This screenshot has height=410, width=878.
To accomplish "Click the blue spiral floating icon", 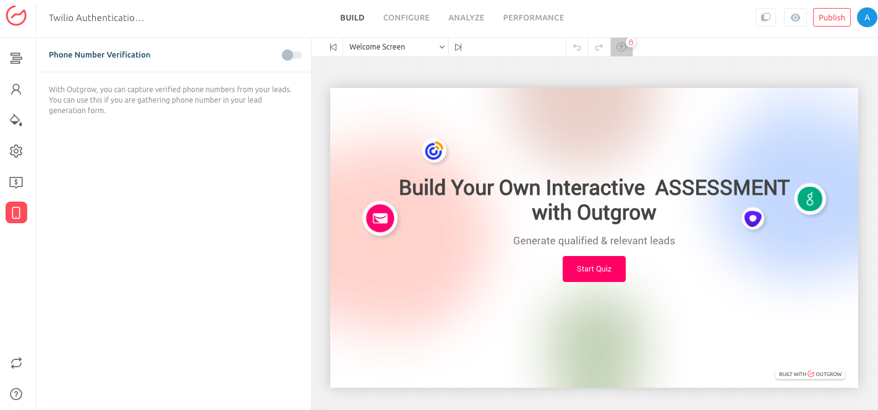I will [x=434, y=150].
